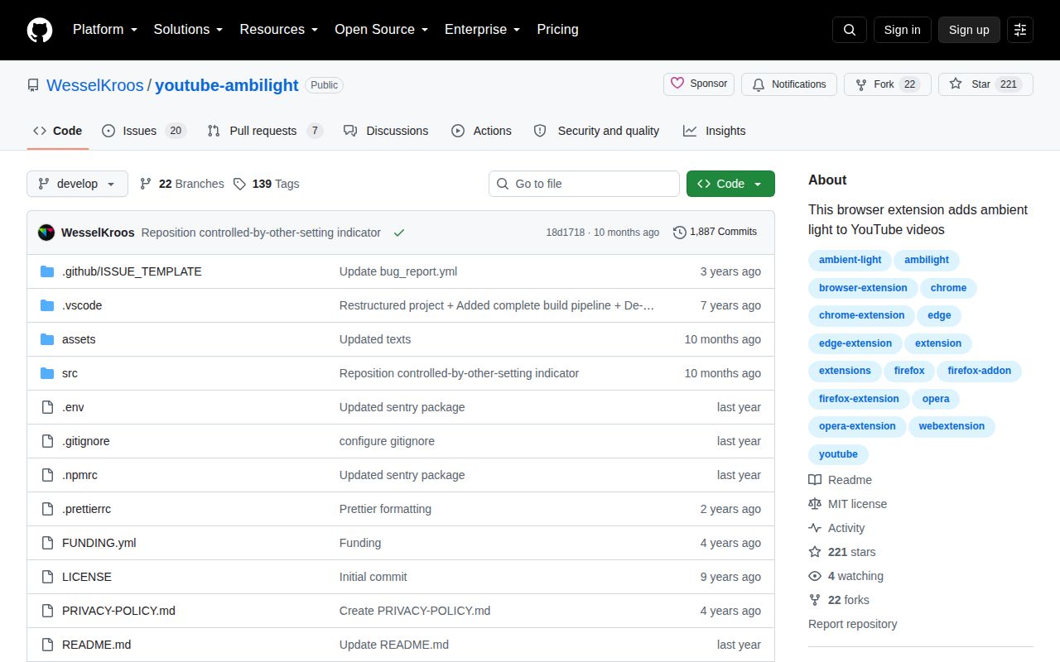View the 221 stars list
The image size is (1060, 662).
841,552
